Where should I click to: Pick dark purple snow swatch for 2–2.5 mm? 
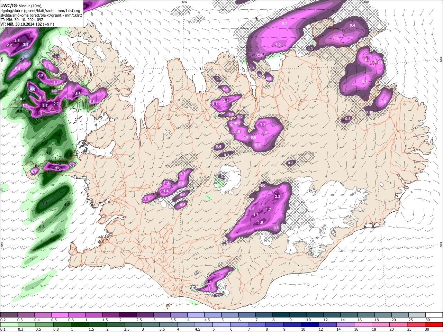pos(127,315)
